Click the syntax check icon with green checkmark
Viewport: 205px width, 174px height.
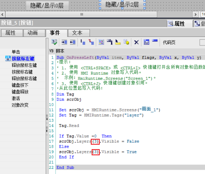[54, 42]
